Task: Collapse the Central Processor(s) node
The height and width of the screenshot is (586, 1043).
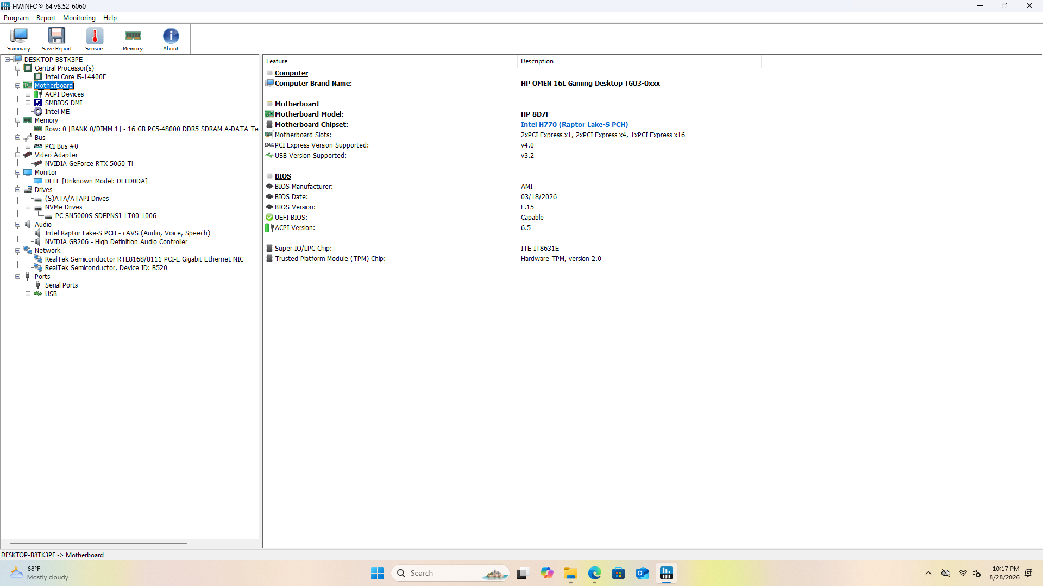Action: (x=18, y=68)
